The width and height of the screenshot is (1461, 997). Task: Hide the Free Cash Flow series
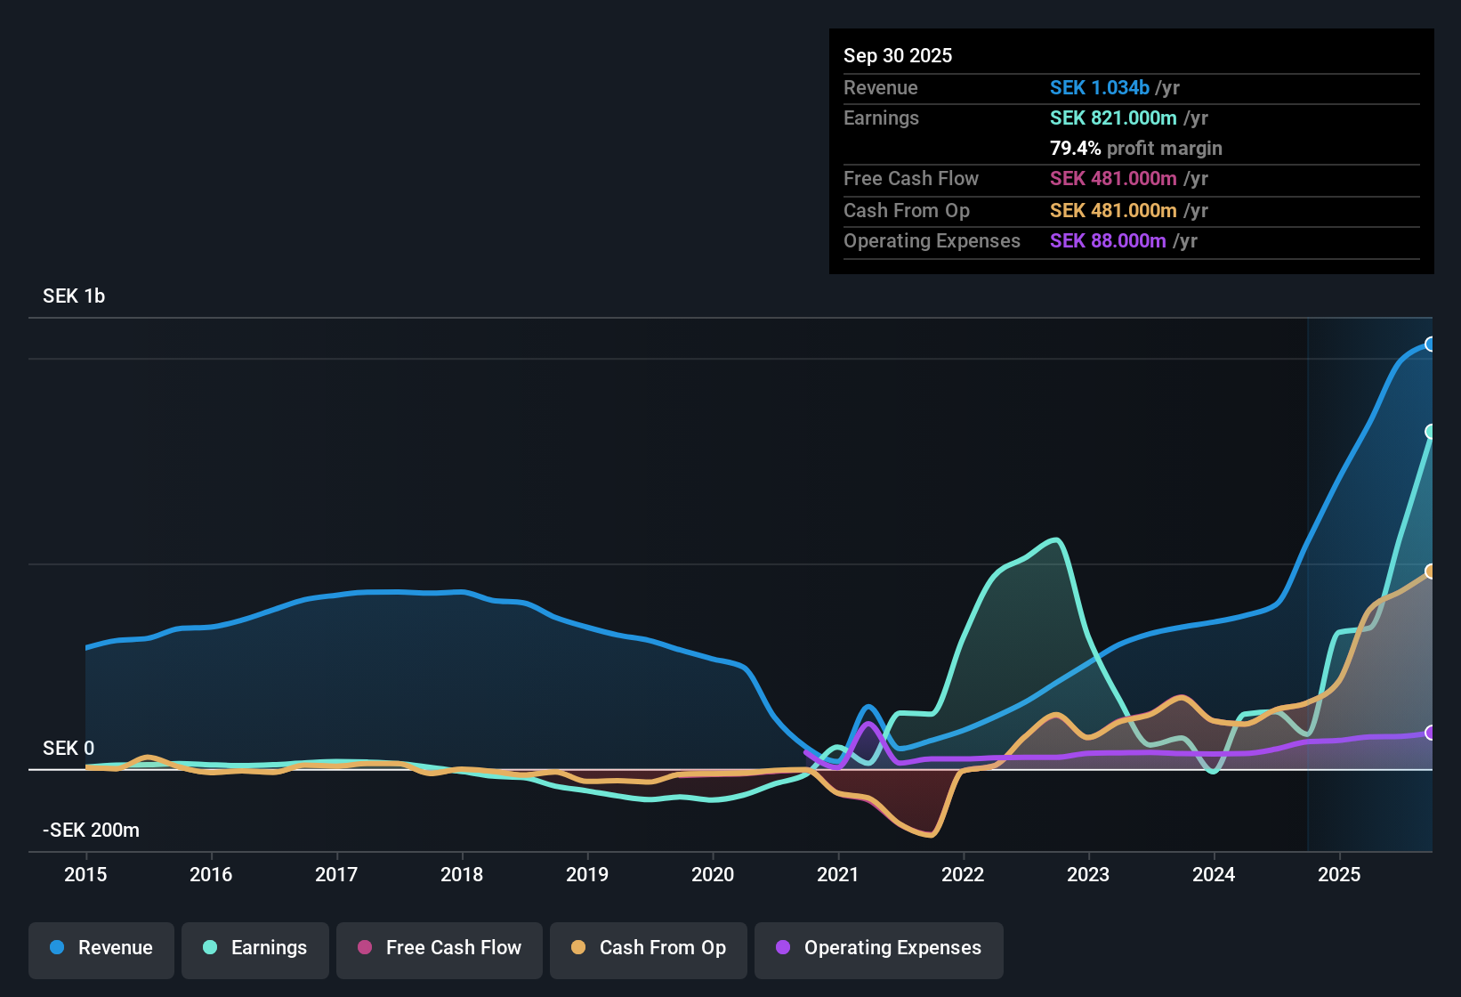(440, 949)
